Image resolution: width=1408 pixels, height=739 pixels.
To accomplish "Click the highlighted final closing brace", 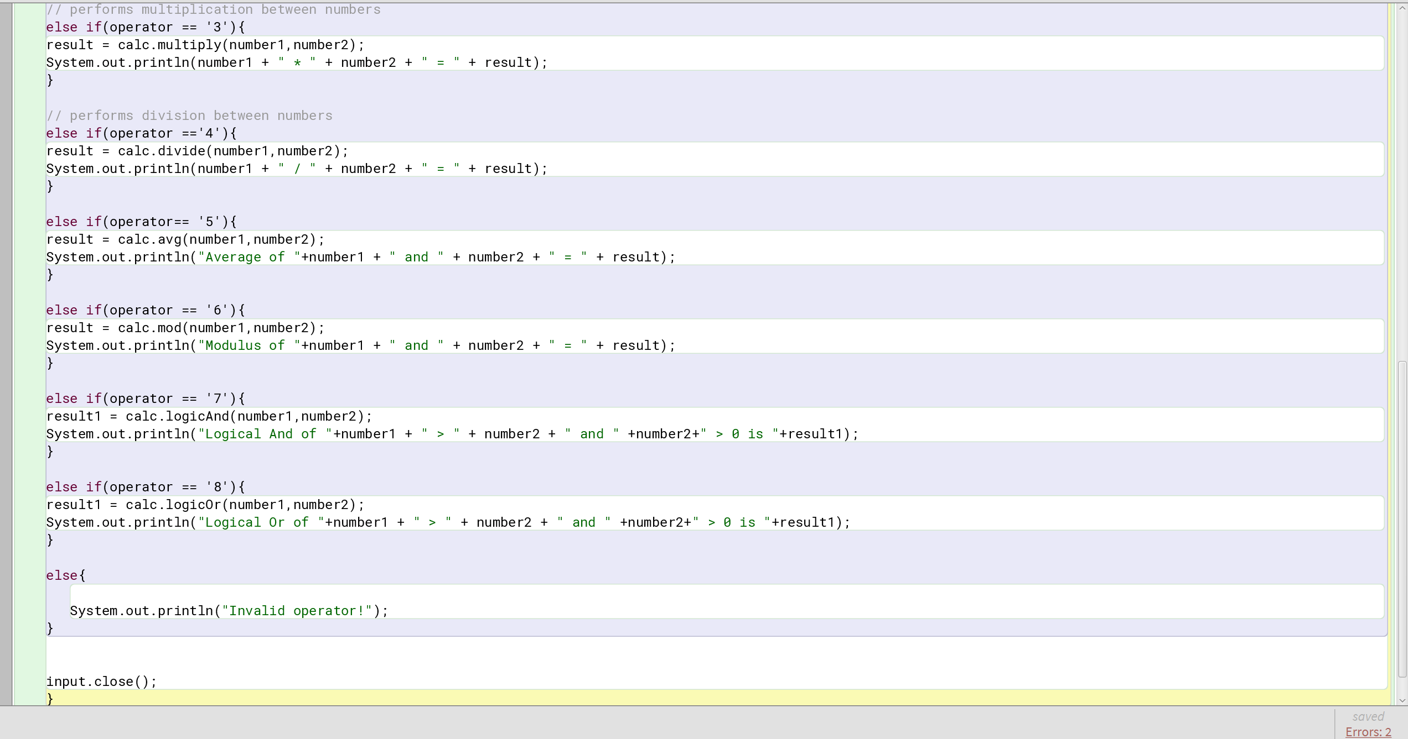I will coord(50,698).
